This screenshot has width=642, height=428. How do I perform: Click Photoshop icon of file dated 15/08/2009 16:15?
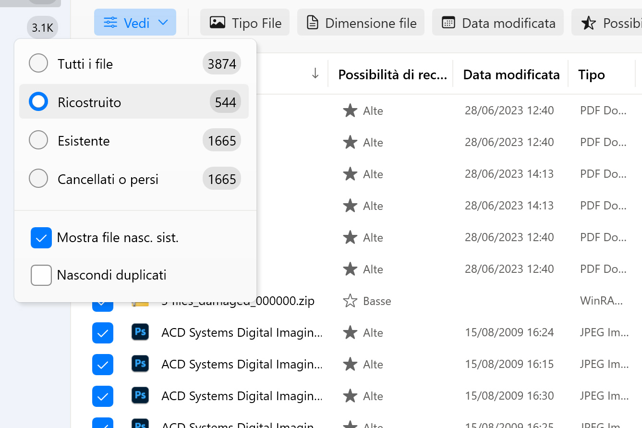coord(140,364)
